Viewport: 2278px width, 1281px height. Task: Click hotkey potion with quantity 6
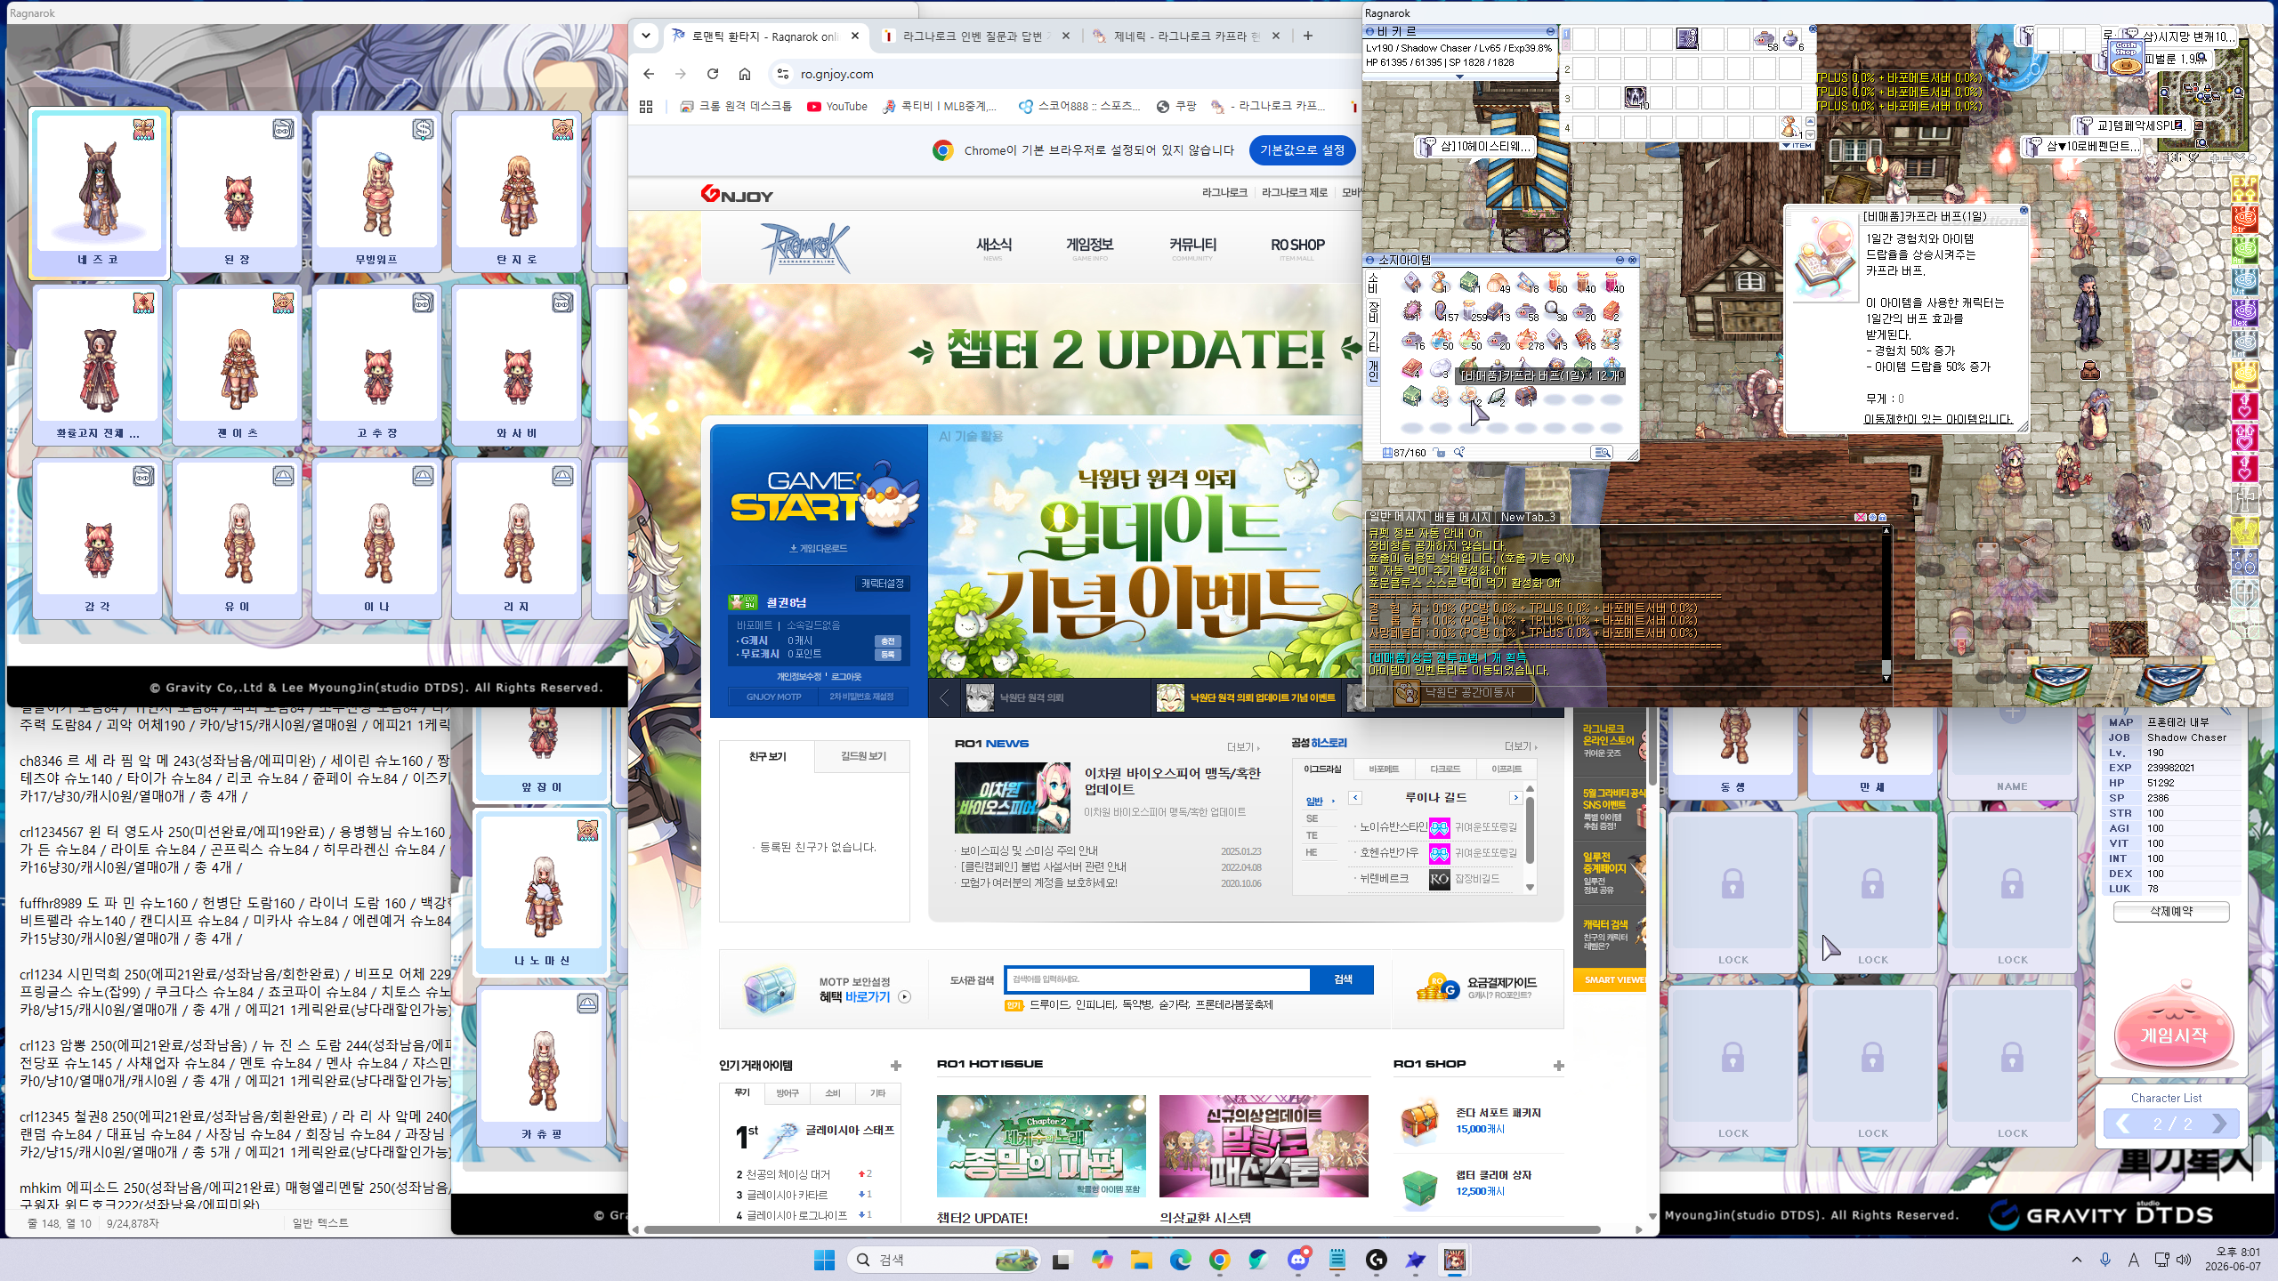1791,38
